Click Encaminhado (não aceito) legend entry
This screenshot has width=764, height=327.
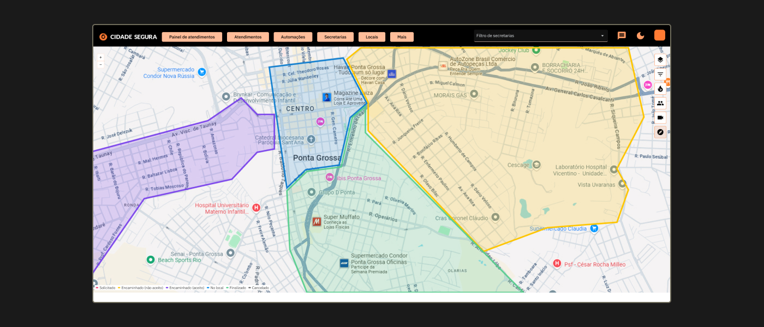[140, 287]
